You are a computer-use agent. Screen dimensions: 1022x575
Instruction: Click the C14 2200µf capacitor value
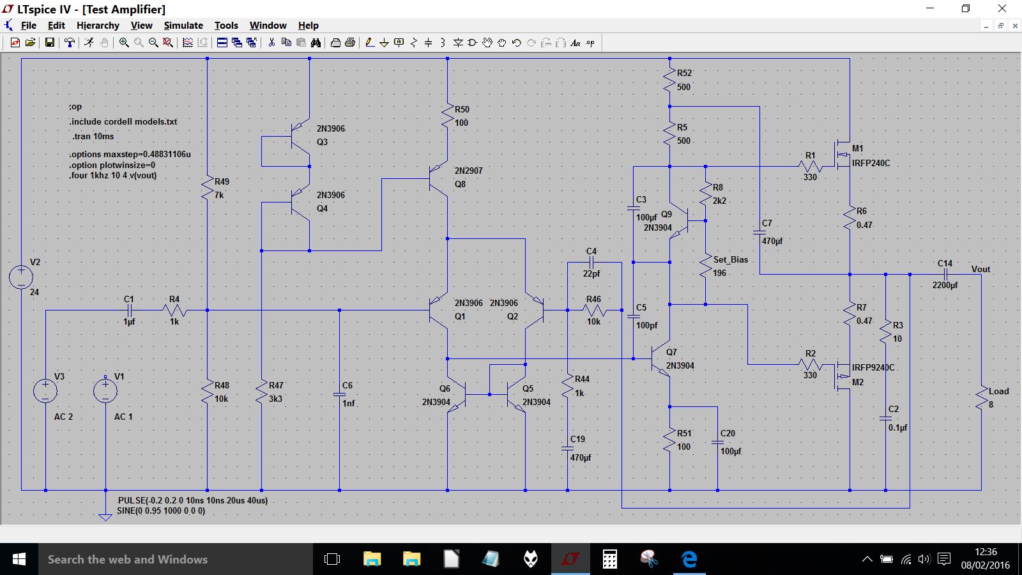[x=945, y=285]
